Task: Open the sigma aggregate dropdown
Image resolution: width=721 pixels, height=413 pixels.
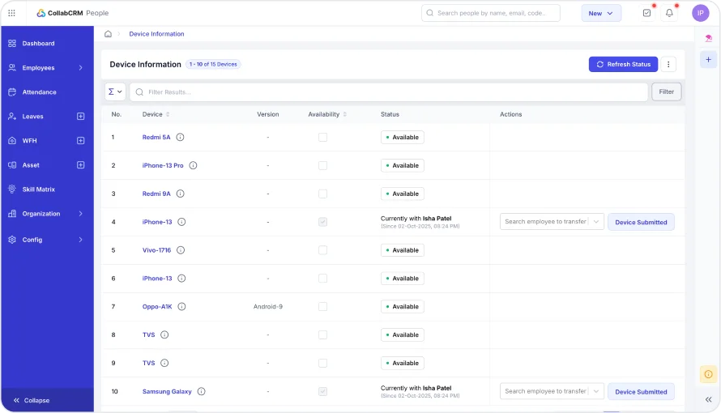Action: [115, 92]
